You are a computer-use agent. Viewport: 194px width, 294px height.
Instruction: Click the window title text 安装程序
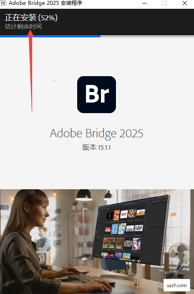tap(71, 3)
